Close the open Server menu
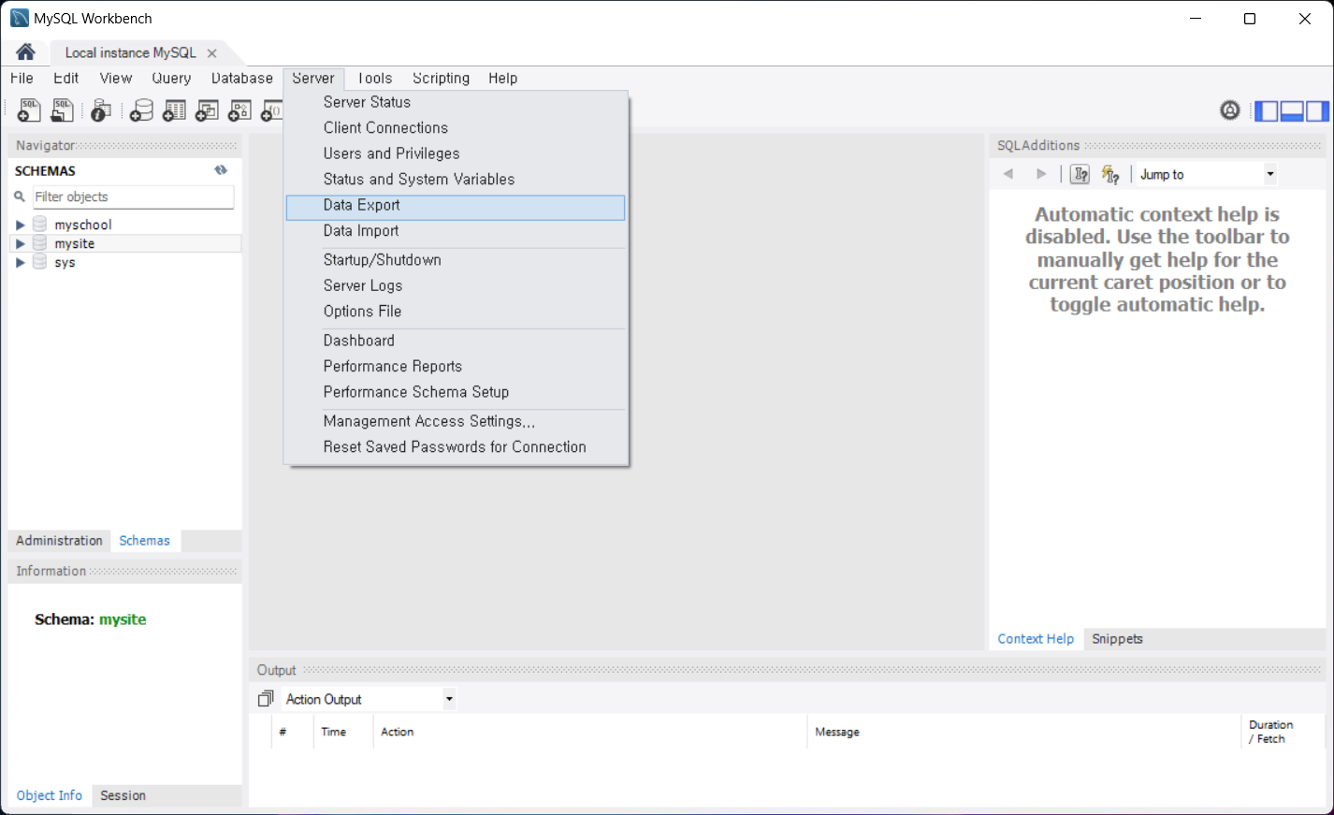 tap(313, 79)
